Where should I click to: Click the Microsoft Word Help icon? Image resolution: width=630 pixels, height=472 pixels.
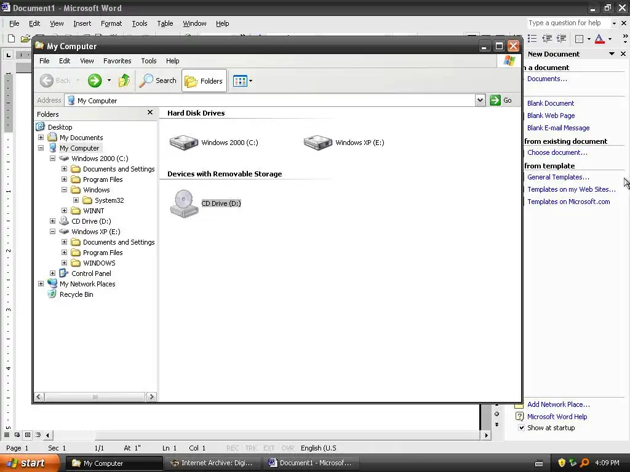coord(519,417)
